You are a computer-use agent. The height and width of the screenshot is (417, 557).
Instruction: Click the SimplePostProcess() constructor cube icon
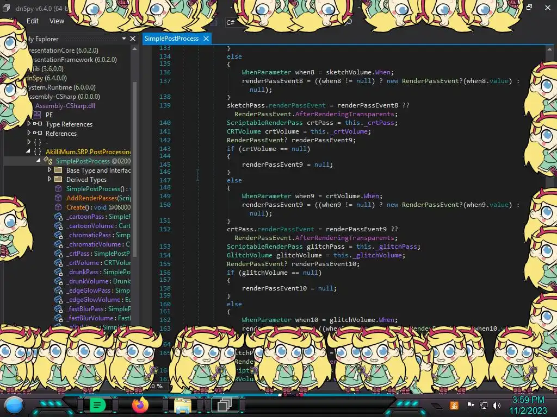click(x=58, y=188)
